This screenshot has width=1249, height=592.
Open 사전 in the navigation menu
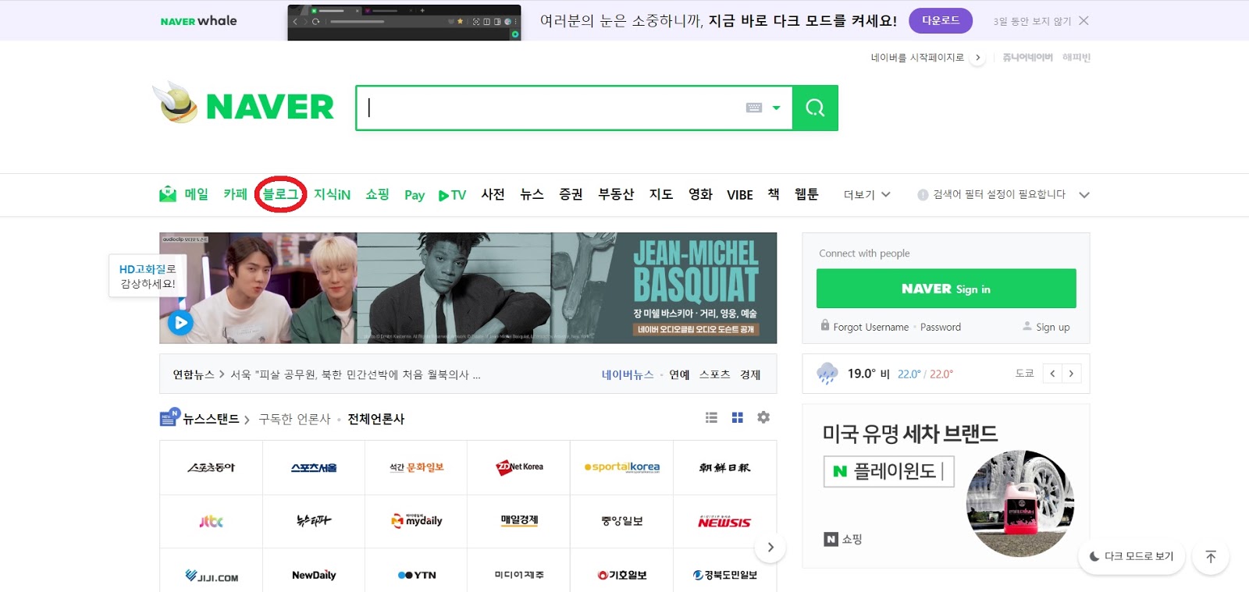pyautogui.click(x=493, y=194)
